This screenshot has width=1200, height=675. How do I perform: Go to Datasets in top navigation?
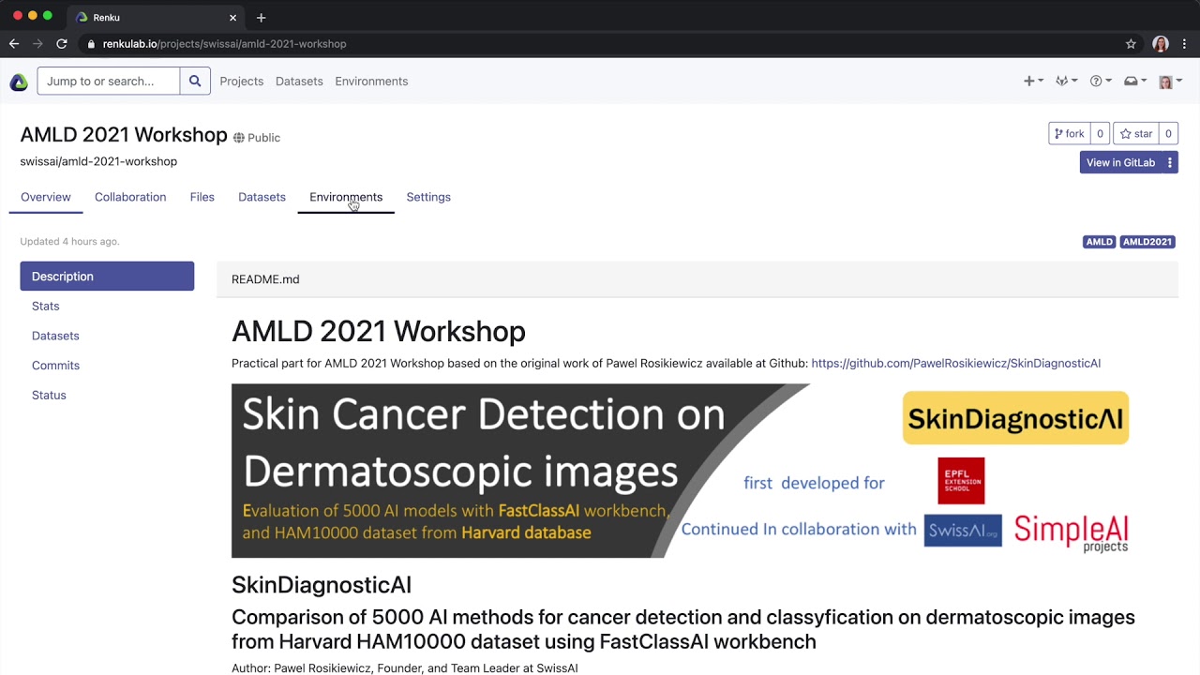[299, 82]
